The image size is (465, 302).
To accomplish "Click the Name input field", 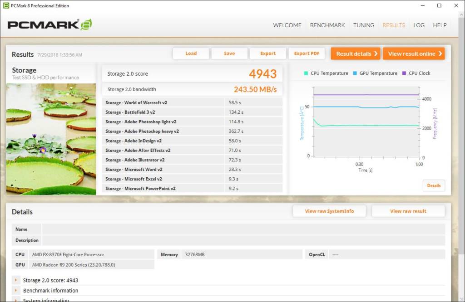I will tap(243, 229).
